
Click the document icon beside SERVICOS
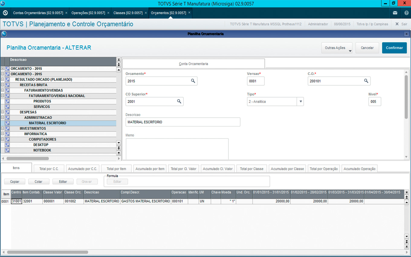(7, 107)
